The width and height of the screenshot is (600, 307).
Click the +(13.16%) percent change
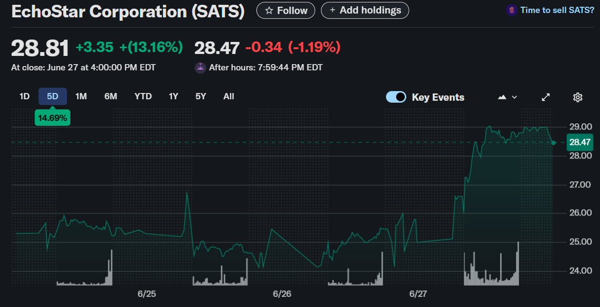(x=151, y=47)
